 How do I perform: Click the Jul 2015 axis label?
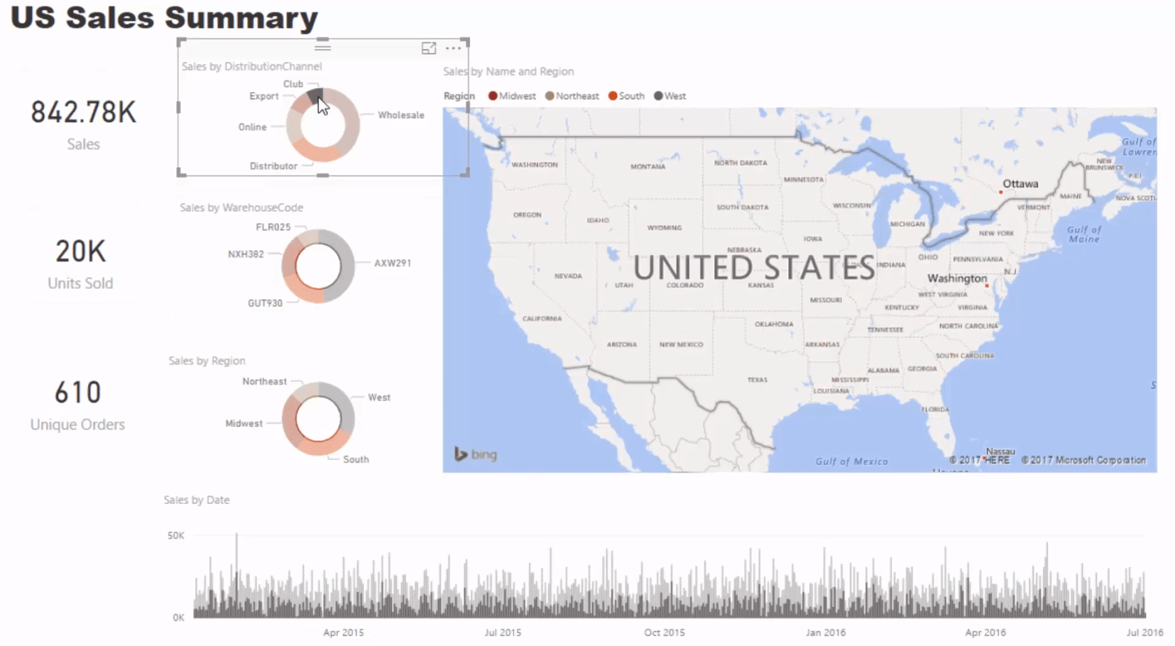coord(503,632)
